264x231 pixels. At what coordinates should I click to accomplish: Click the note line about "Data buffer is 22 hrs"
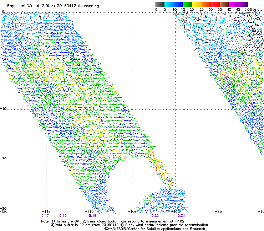(129, 225)
